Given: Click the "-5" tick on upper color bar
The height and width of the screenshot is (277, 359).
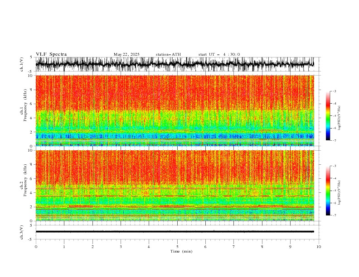Looking at the screenshot, I should [335, 116].
